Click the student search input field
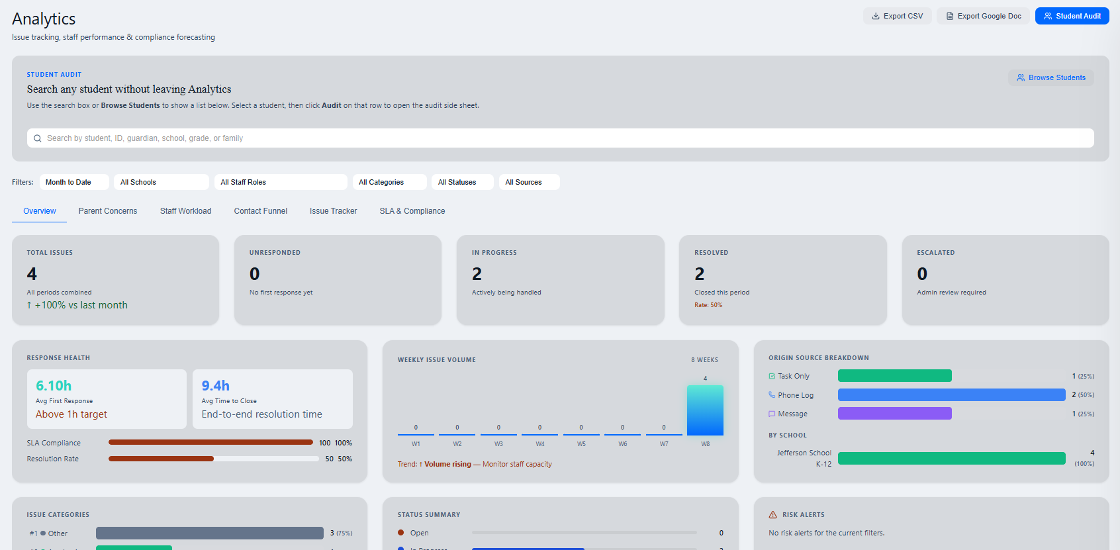The width and height of the screenshot is (1120, 550). (560, 138)
